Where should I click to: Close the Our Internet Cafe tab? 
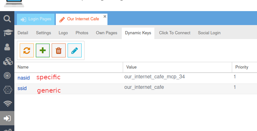105,16
